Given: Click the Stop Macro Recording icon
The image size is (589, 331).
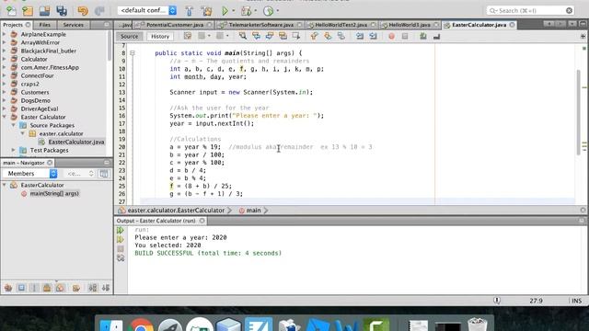Looking at the screenshot, I should pyautogui.click(x=405, y=36).
